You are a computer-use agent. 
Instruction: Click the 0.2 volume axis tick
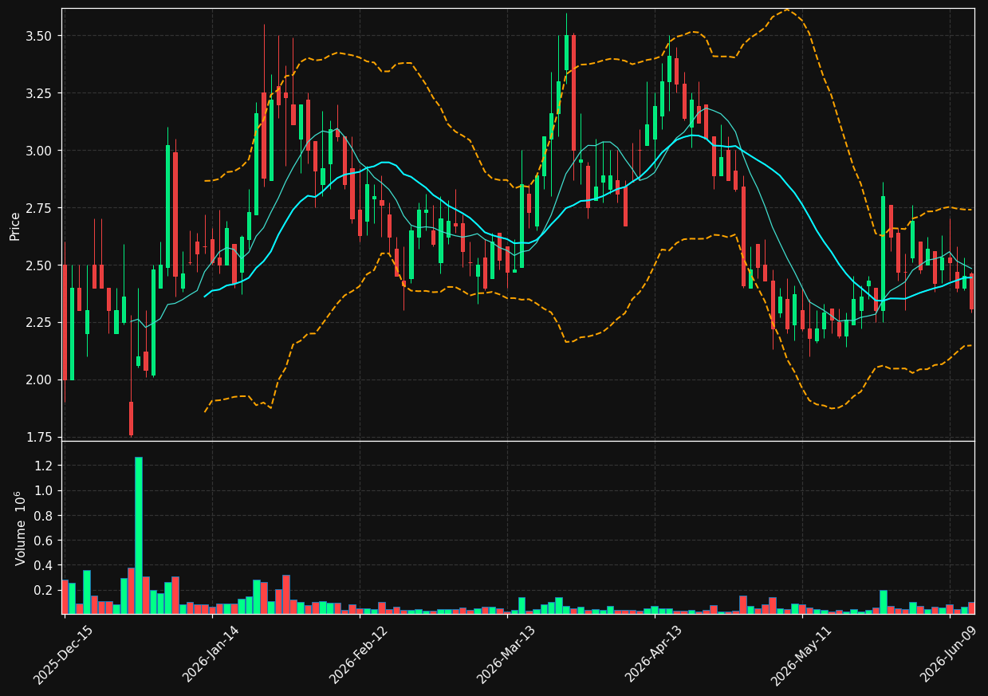point(44,591)
